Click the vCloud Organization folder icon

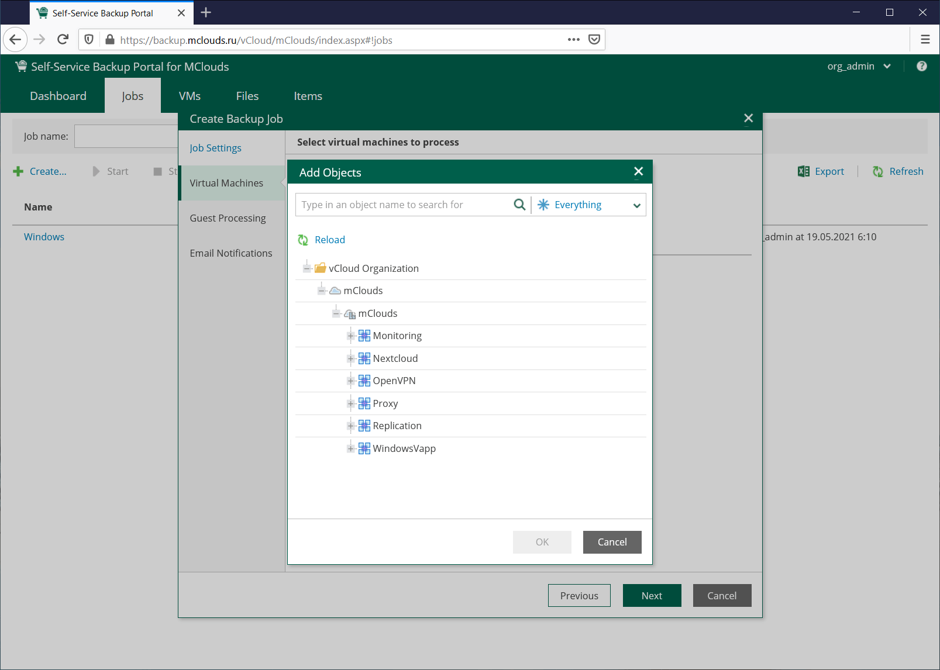tap(321, 268)
